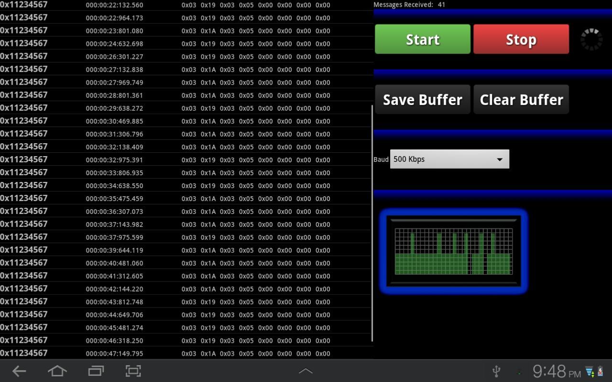612x382 pixels.
Task: Click the Messages Received counter
Action: coord(408,4)
